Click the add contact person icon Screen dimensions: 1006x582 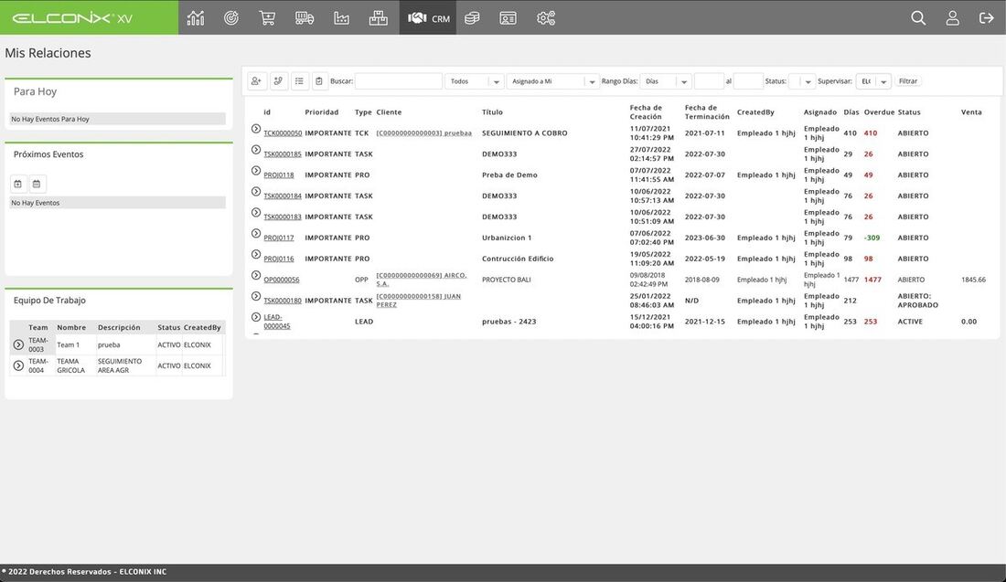(257, 80)
